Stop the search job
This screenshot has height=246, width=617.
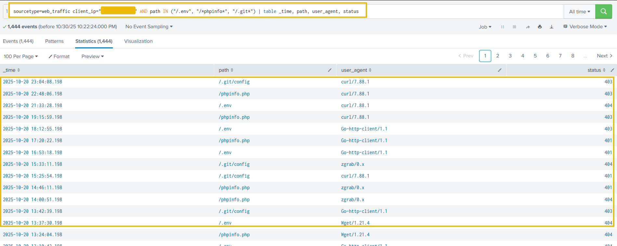tap(514, 27)
